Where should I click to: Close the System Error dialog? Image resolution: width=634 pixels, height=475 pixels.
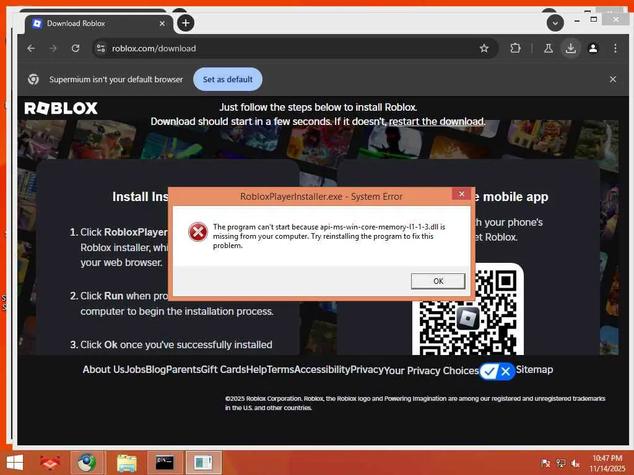point(461,194)
